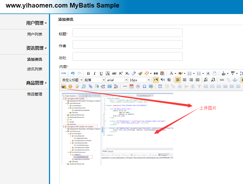243x184 pixels.
Task: Click the 作者 input field
Action: click(x=127, y=45)
